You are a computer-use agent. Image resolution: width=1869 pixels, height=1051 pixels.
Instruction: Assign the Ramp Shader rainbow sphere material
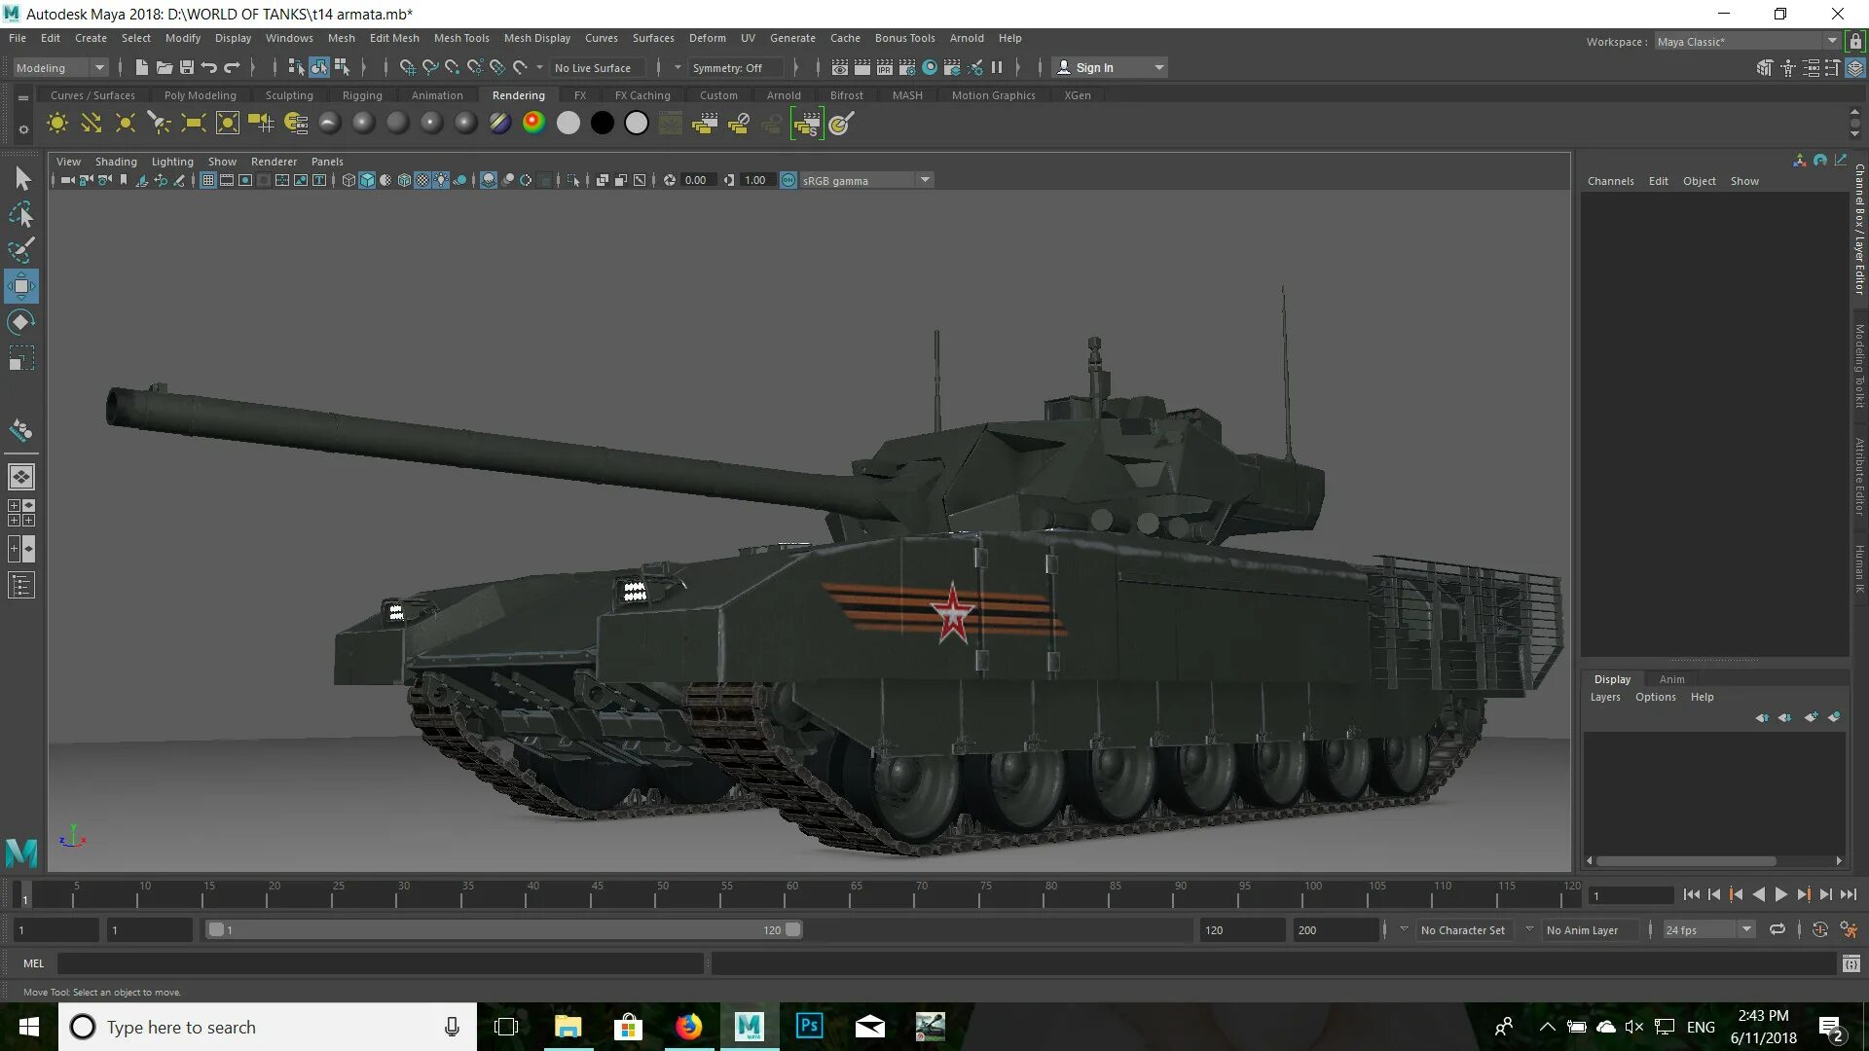(x=533, y=124)
